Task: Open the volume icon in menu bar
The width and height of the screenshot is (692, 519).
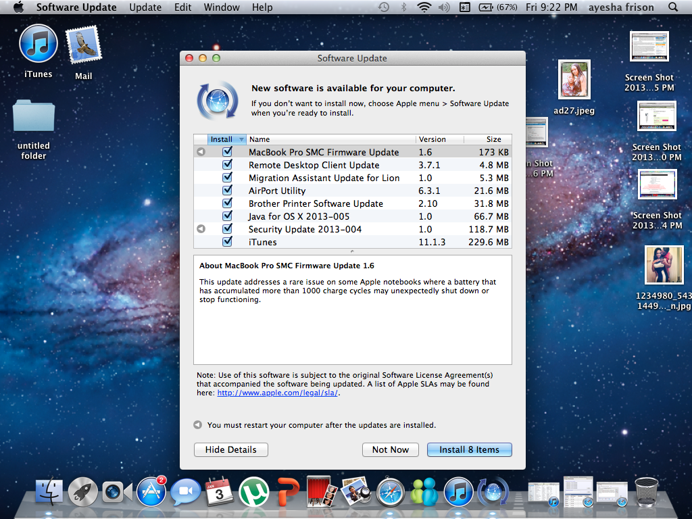Action: pos(443,7)
